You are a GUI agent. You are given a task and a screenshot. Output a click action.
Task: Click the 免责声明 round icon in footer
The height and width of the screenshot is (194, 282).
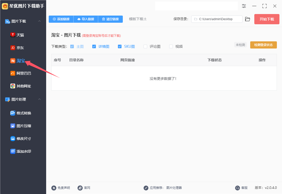(54, 188)
